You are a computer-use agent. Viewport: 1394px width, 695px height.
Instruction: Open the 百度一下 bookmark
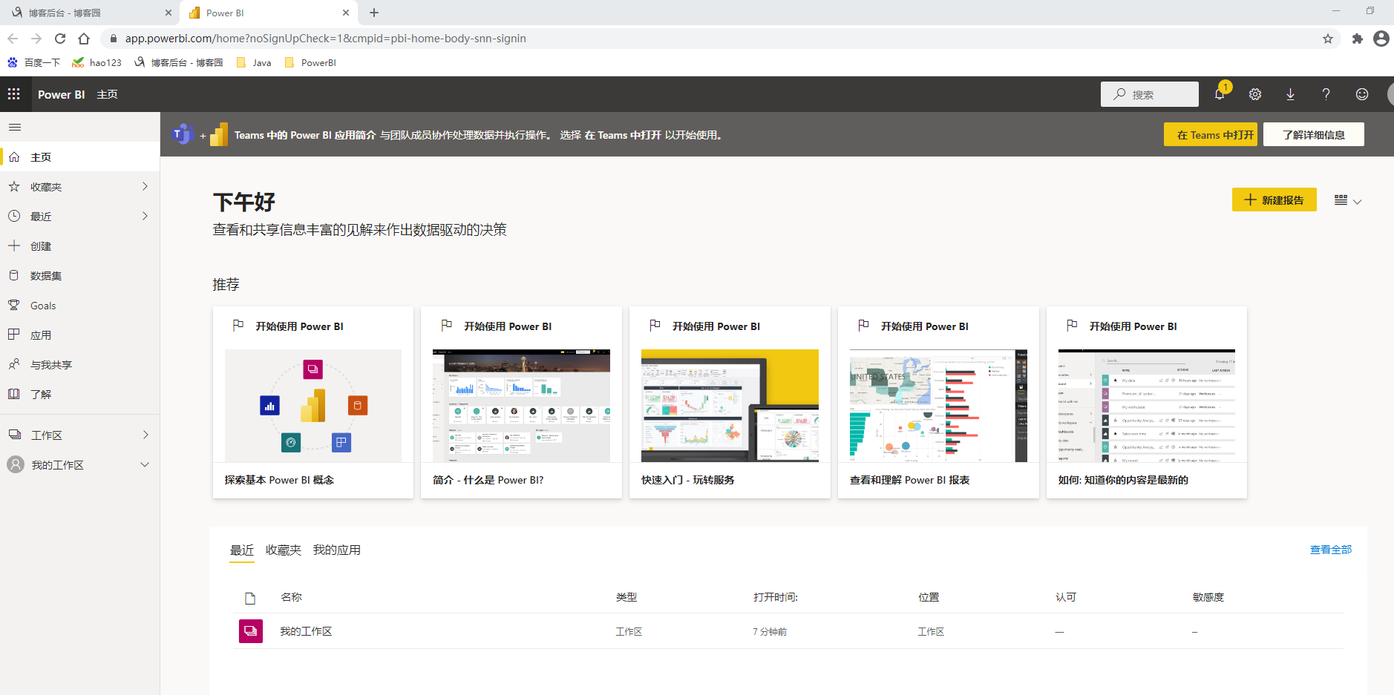click(x=33, y=63)
